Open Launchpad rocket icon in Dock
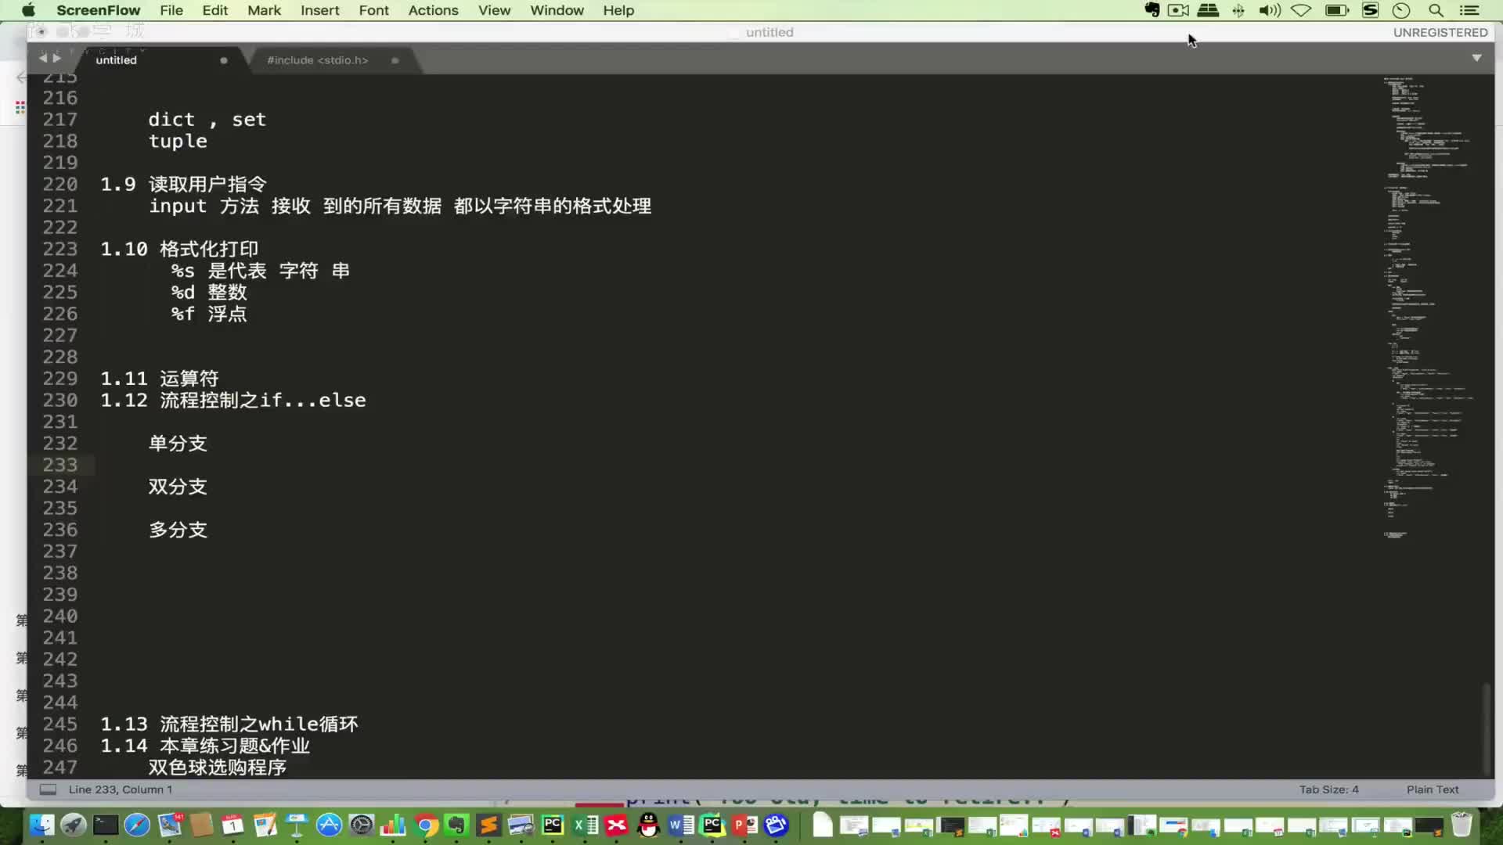Viewport: 1503px width, 845px height. [74, 825]
